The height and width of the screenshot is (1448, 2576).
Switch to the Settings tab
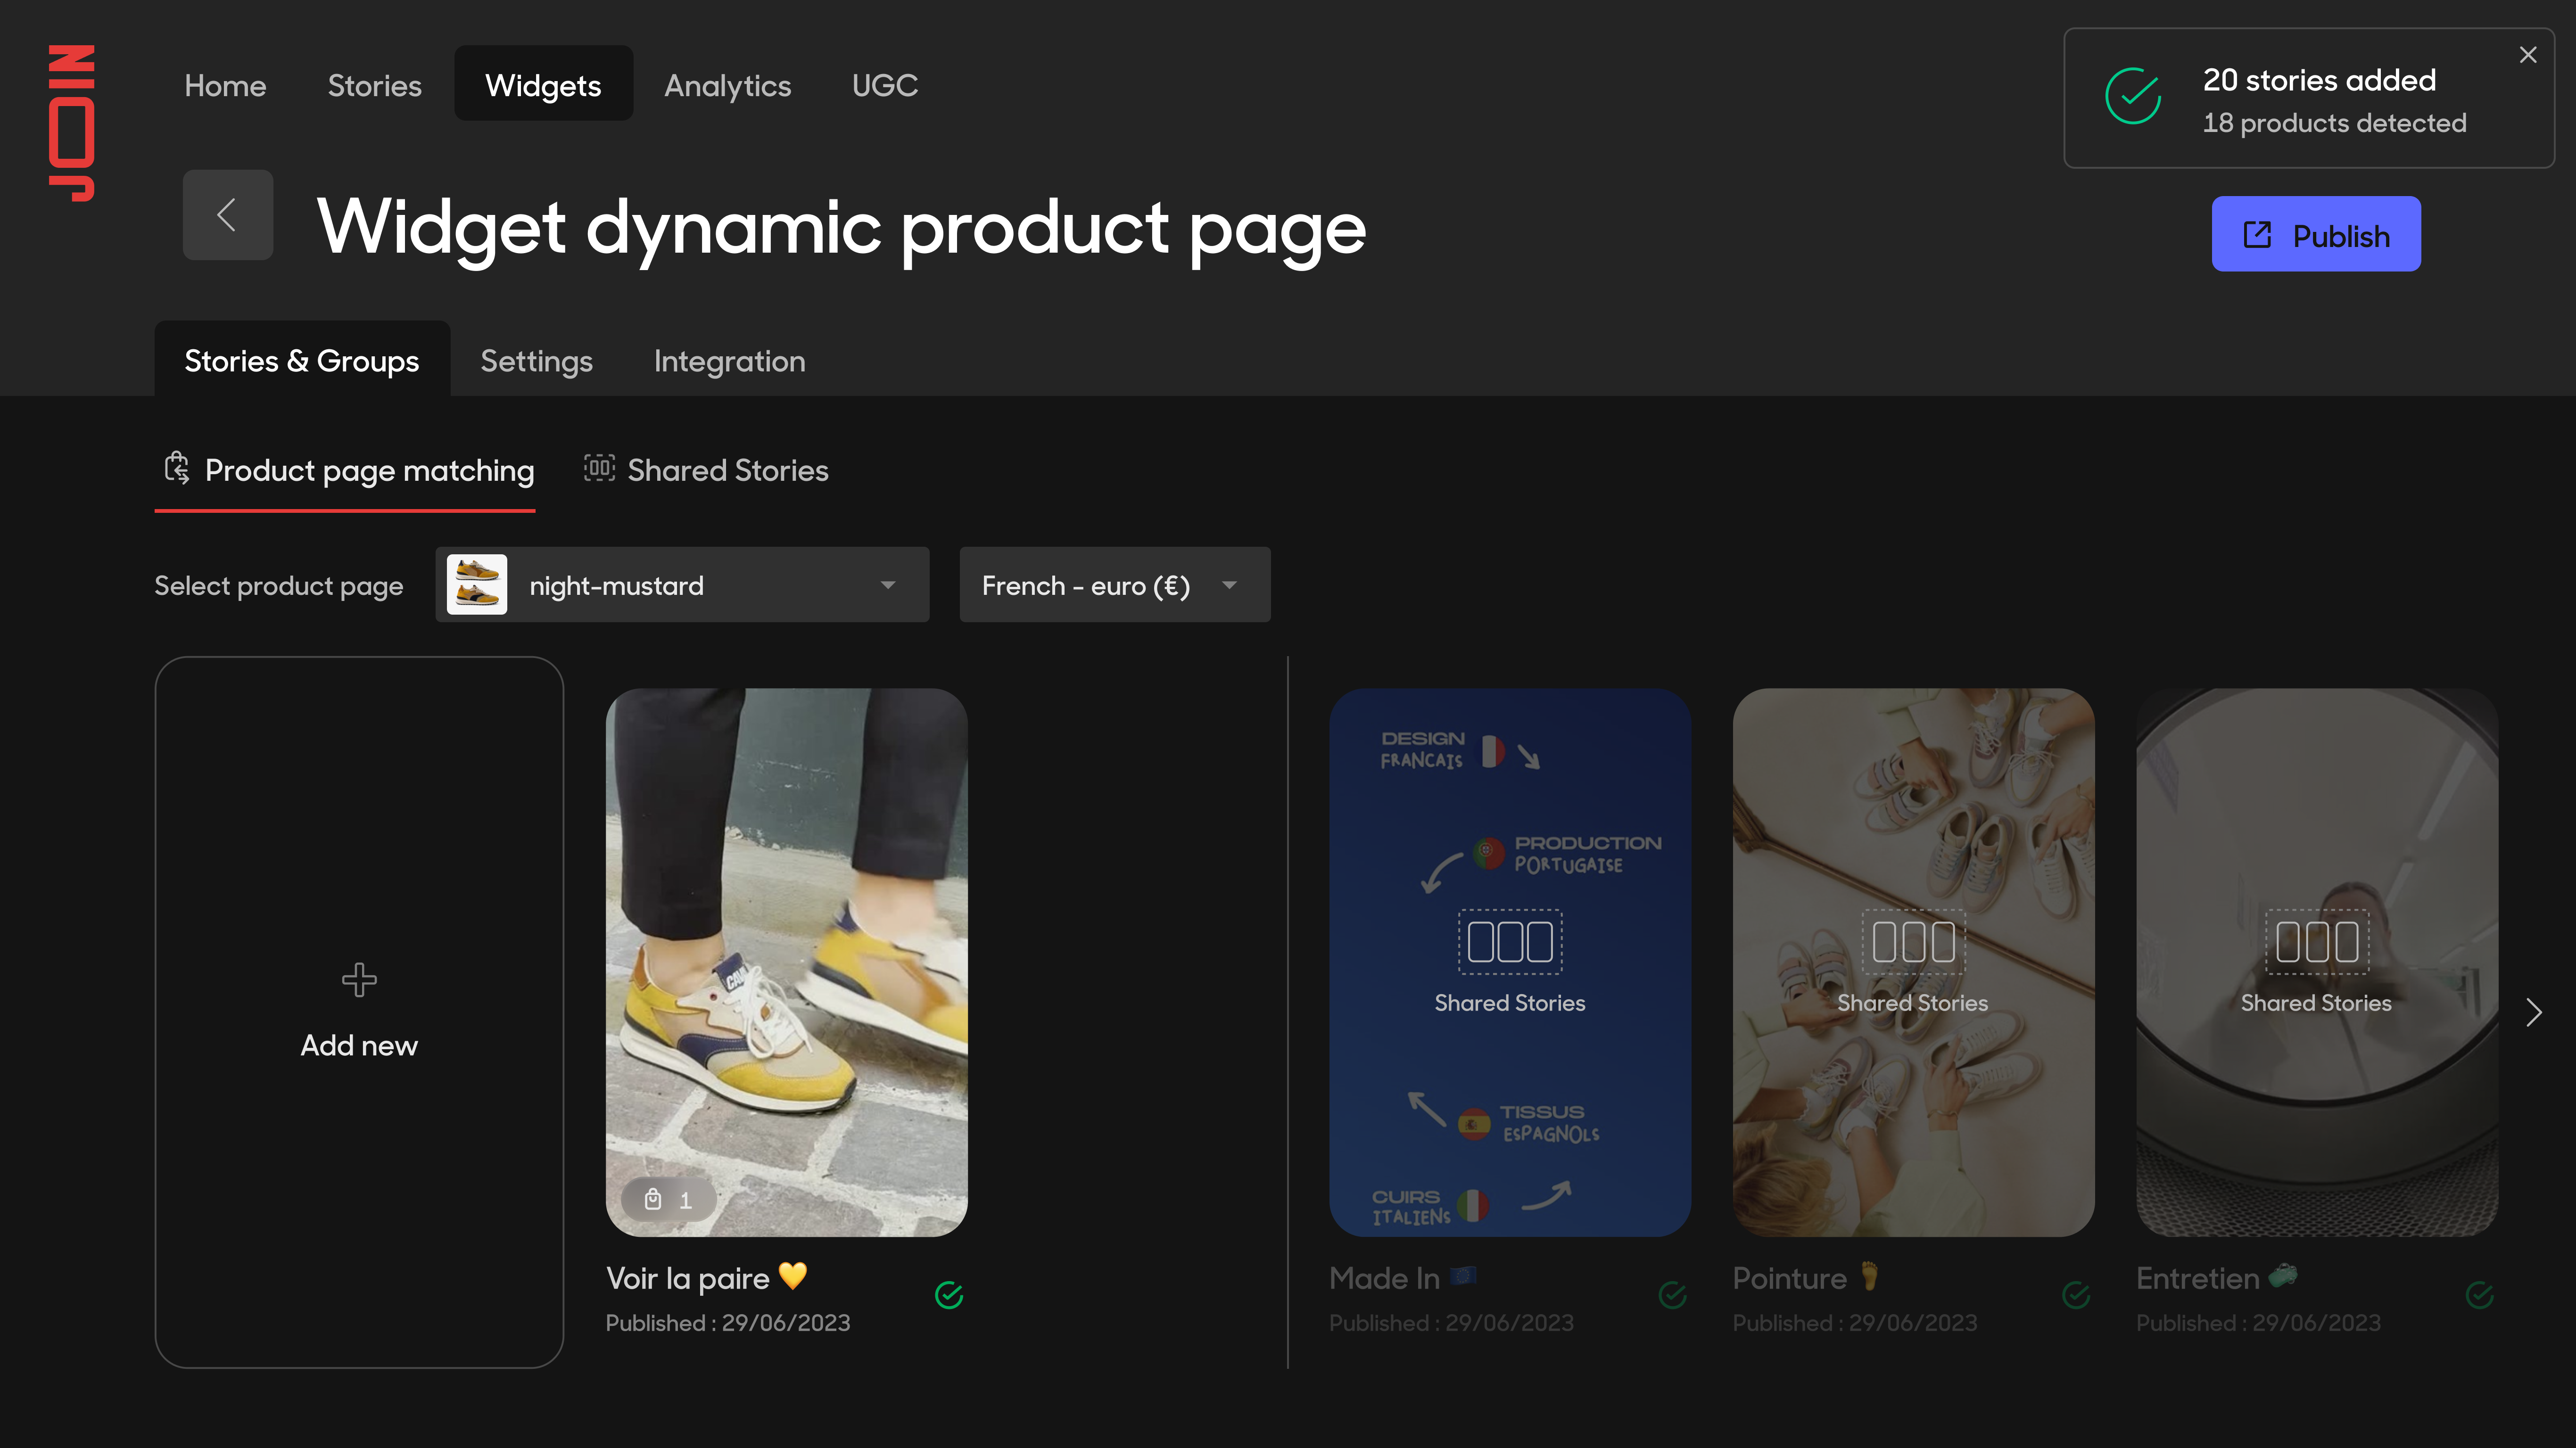click(x=536, y=361)
